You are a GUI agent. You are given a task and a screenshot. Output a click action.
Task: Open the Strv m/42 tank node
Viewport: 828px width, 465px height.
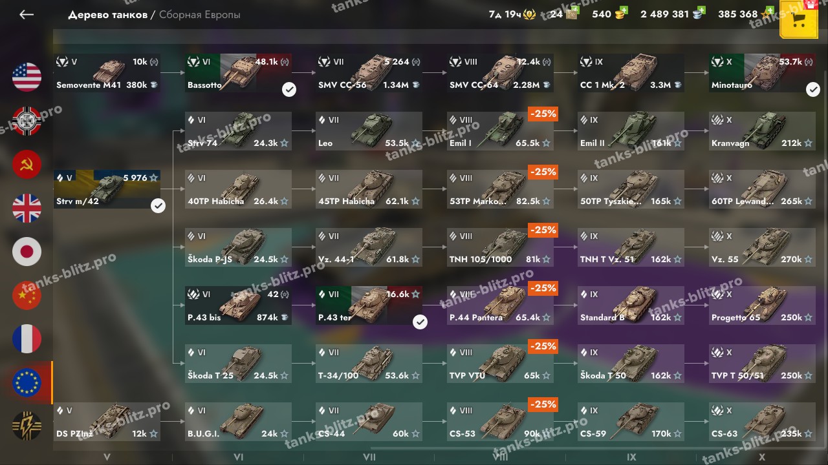coord(107,189)
